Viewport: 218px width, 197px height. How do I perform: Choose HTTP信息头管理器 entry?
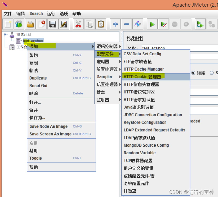coord(156,84)
